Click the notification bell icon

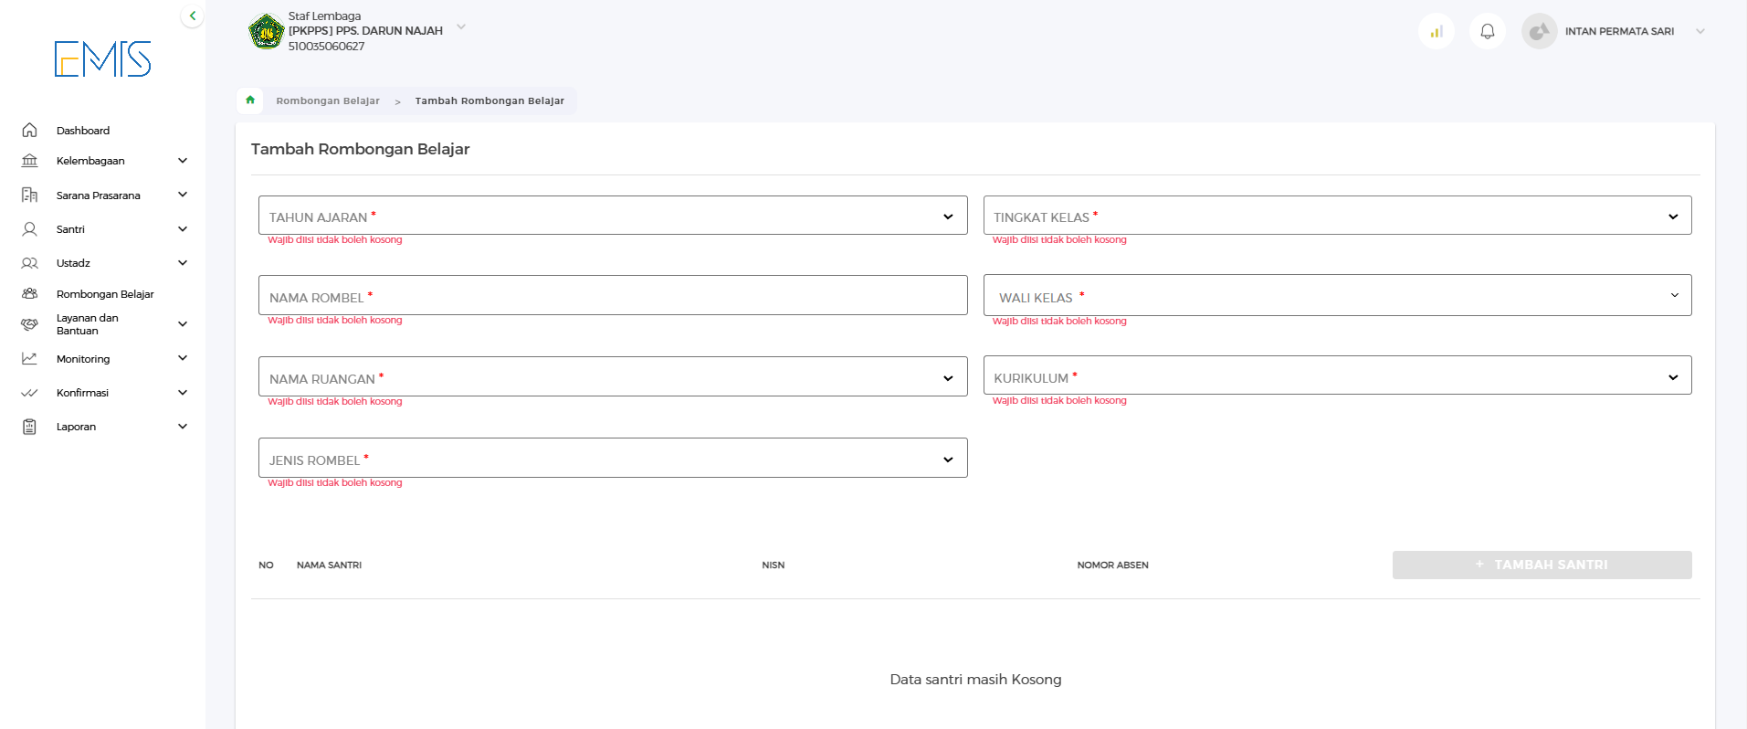[x=1487, y=32]
